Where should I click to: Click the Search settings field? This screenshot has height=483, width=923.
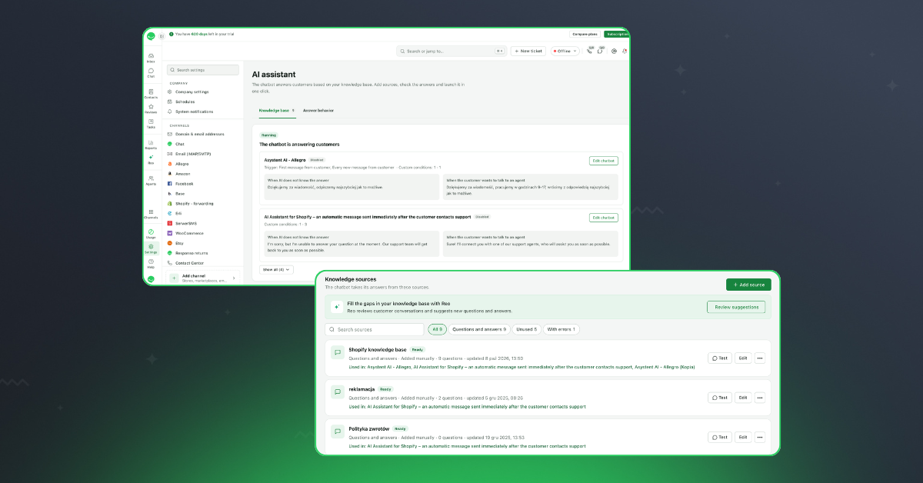pos(203,70)
